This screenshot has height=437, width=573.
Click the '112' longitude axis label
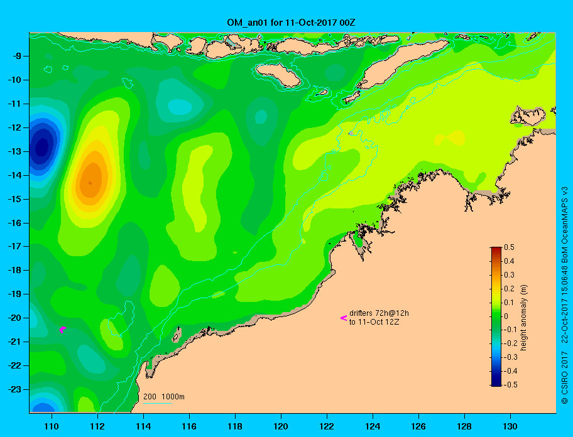coord(97,426)
